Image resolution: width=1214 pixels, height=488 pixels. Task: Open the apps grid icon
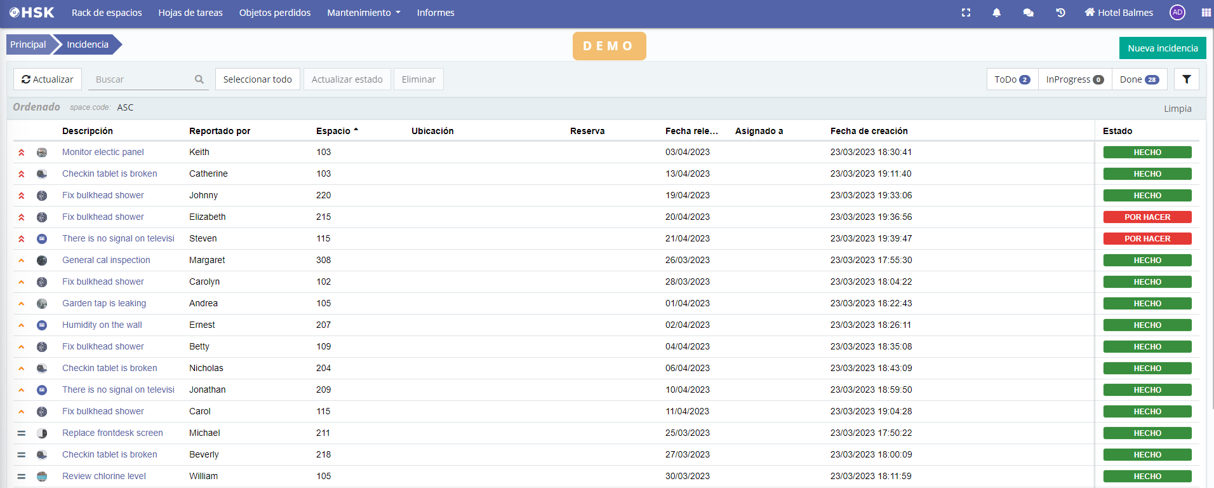click(1206, 13)
